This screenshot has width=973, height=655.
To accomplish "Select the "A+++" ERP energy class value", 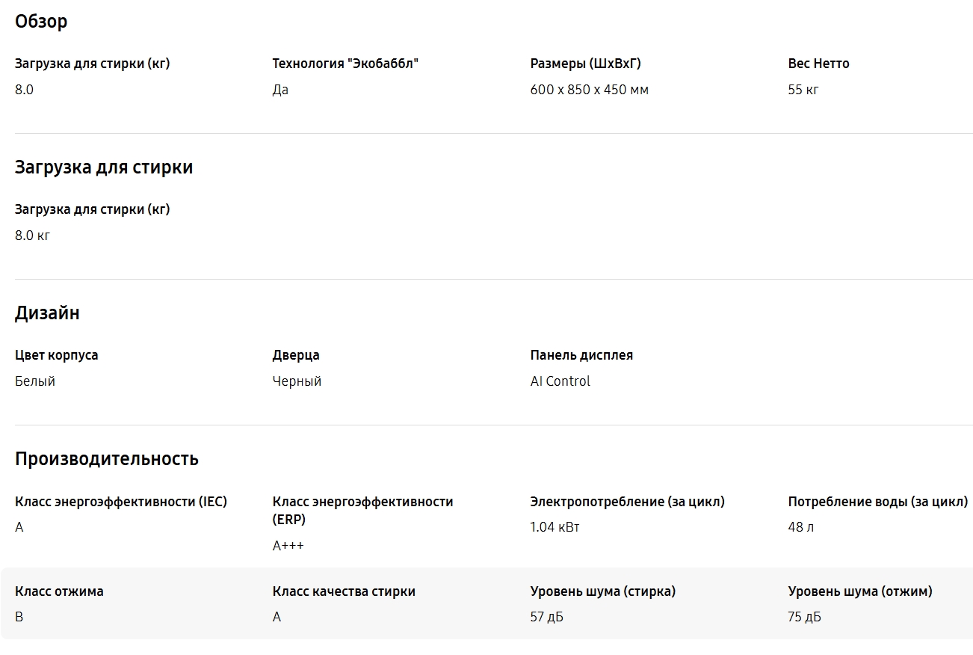I will pyautogui.click(x=288, y=546).
